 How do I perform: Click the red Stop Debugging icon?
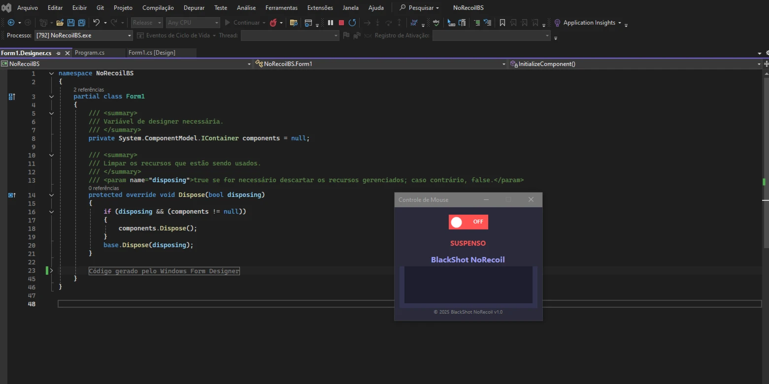click(x=341, y=23)
